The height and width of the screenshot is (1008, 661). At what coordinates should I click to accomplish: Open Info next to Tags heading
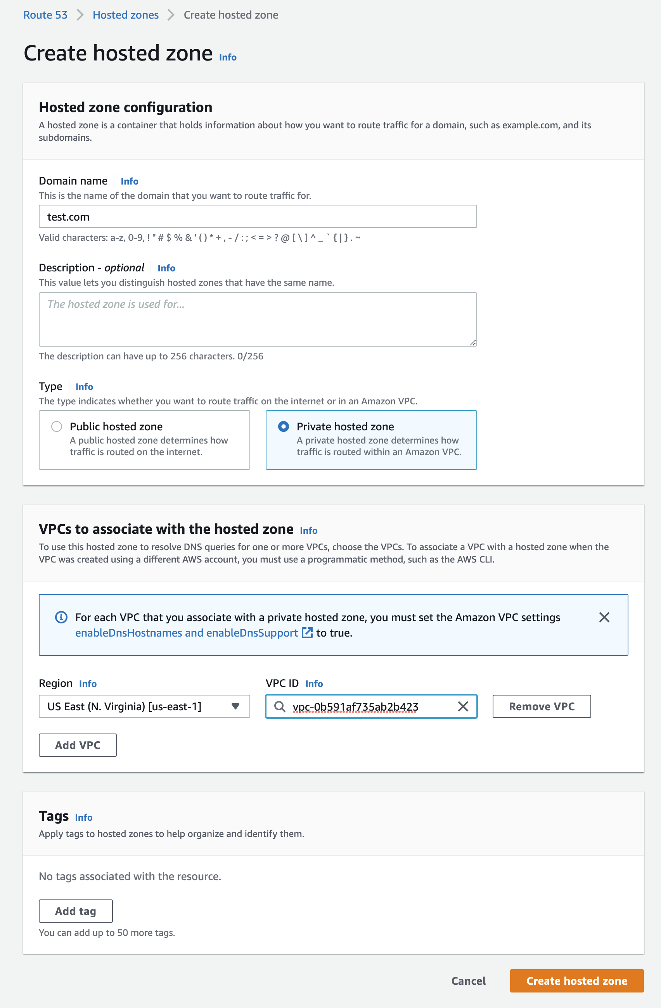[x=83, y=817]
